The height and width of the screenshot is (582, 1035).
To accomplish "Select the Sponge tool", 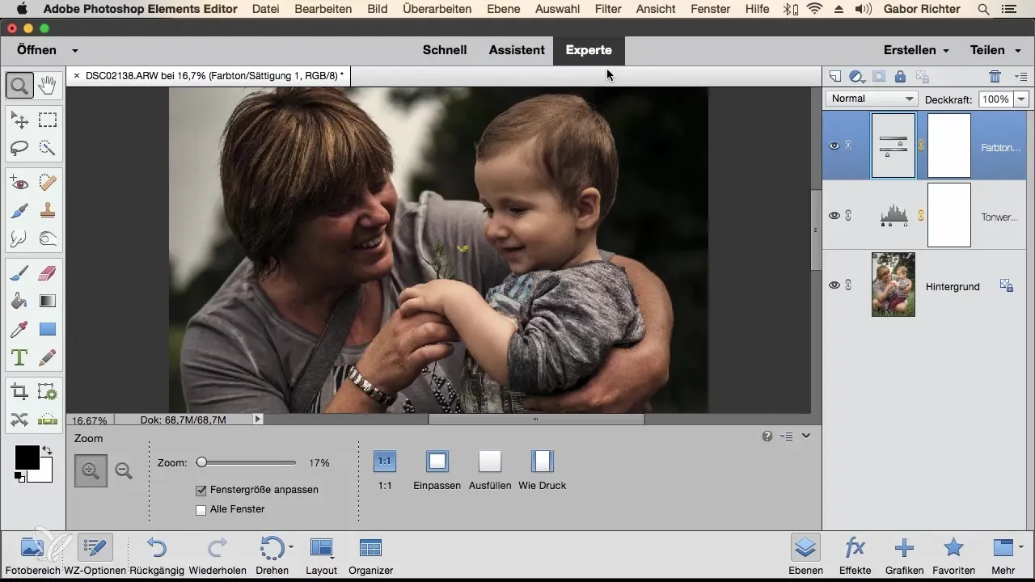I will (x=47, y=238).
